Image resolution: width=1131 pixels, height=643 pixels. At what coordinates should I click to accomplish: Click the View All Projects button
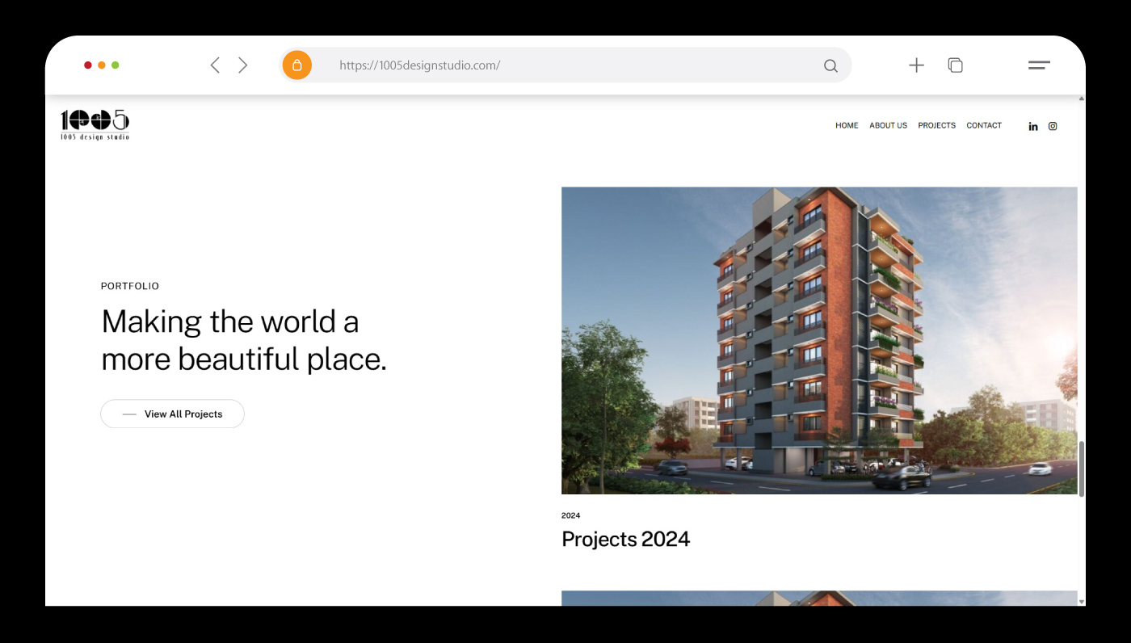pos(172,414)
